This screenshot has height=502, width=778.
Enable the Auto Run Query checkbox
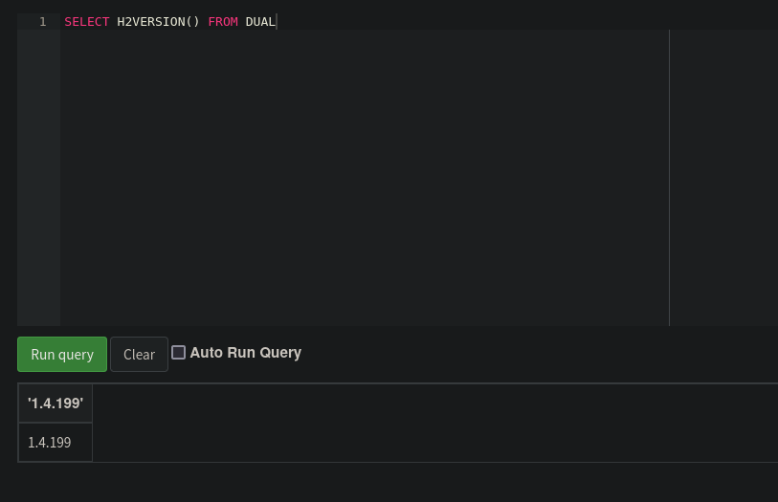coord(179,352)
